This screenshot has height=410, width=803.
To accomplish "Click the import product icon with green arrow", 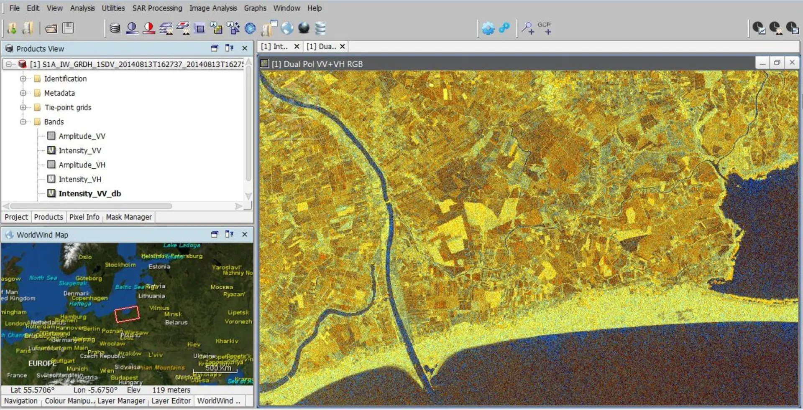I will 12,28.
